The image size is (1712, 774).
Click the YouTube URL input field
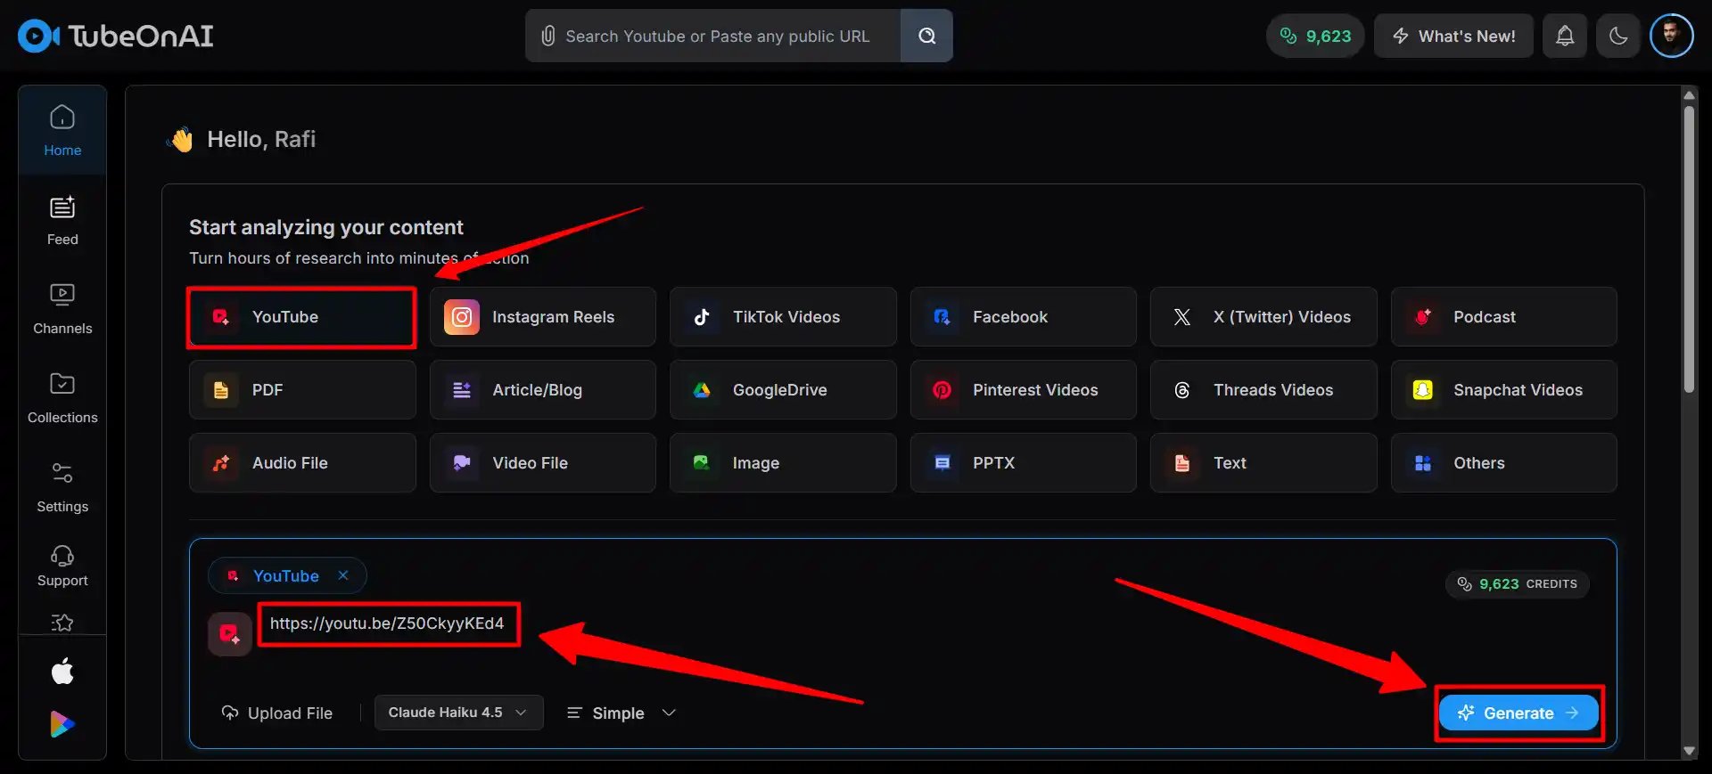pos(387,623)
